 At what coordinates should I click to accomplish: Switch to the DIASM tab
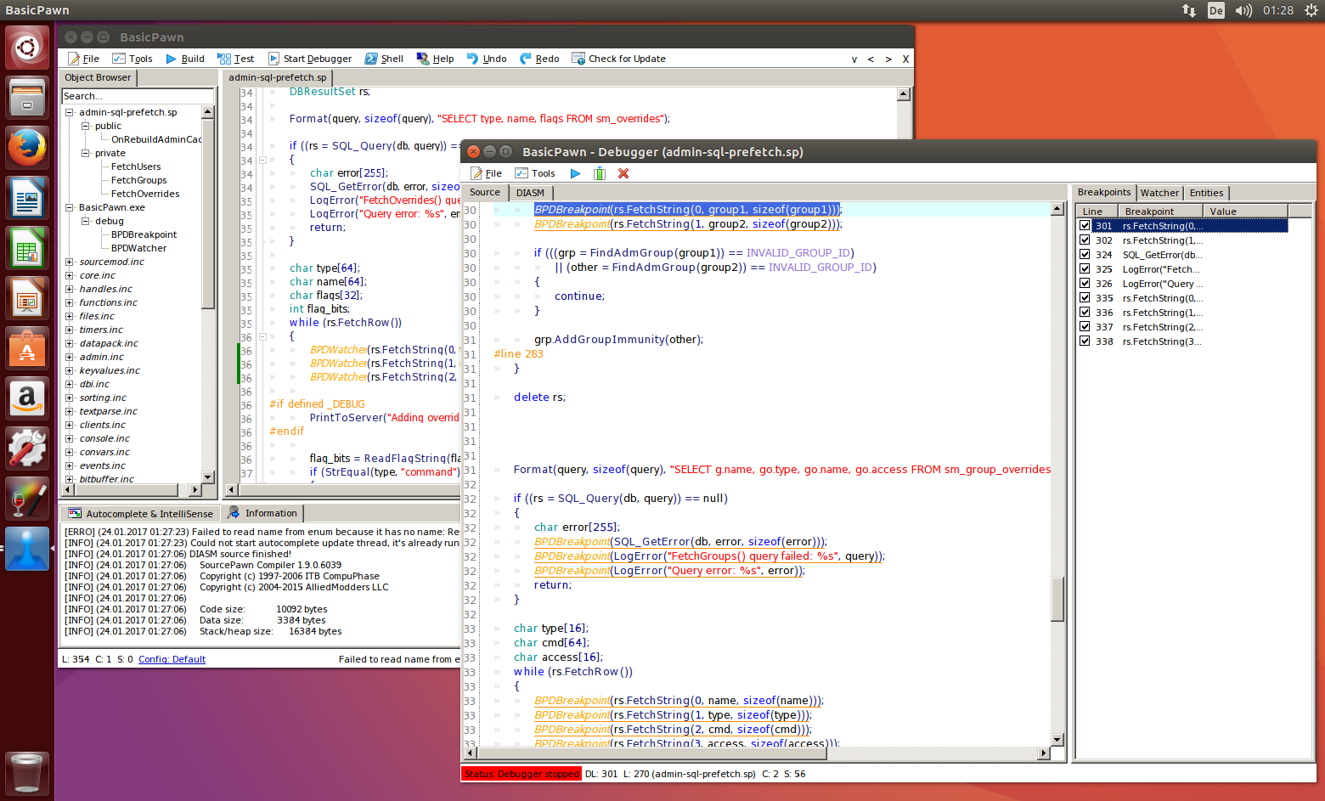(x=530, y=193)
